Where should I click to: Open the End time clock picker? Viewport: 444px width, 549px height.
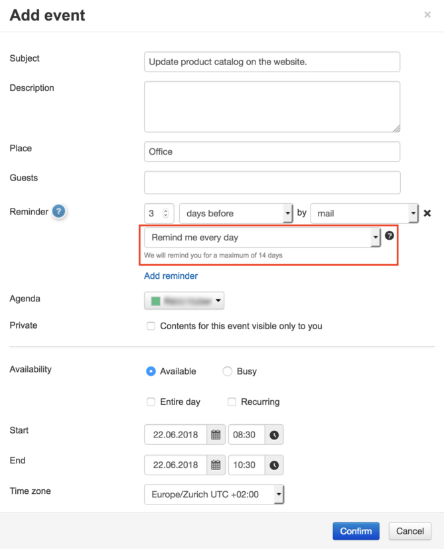[x=274, y=465]
